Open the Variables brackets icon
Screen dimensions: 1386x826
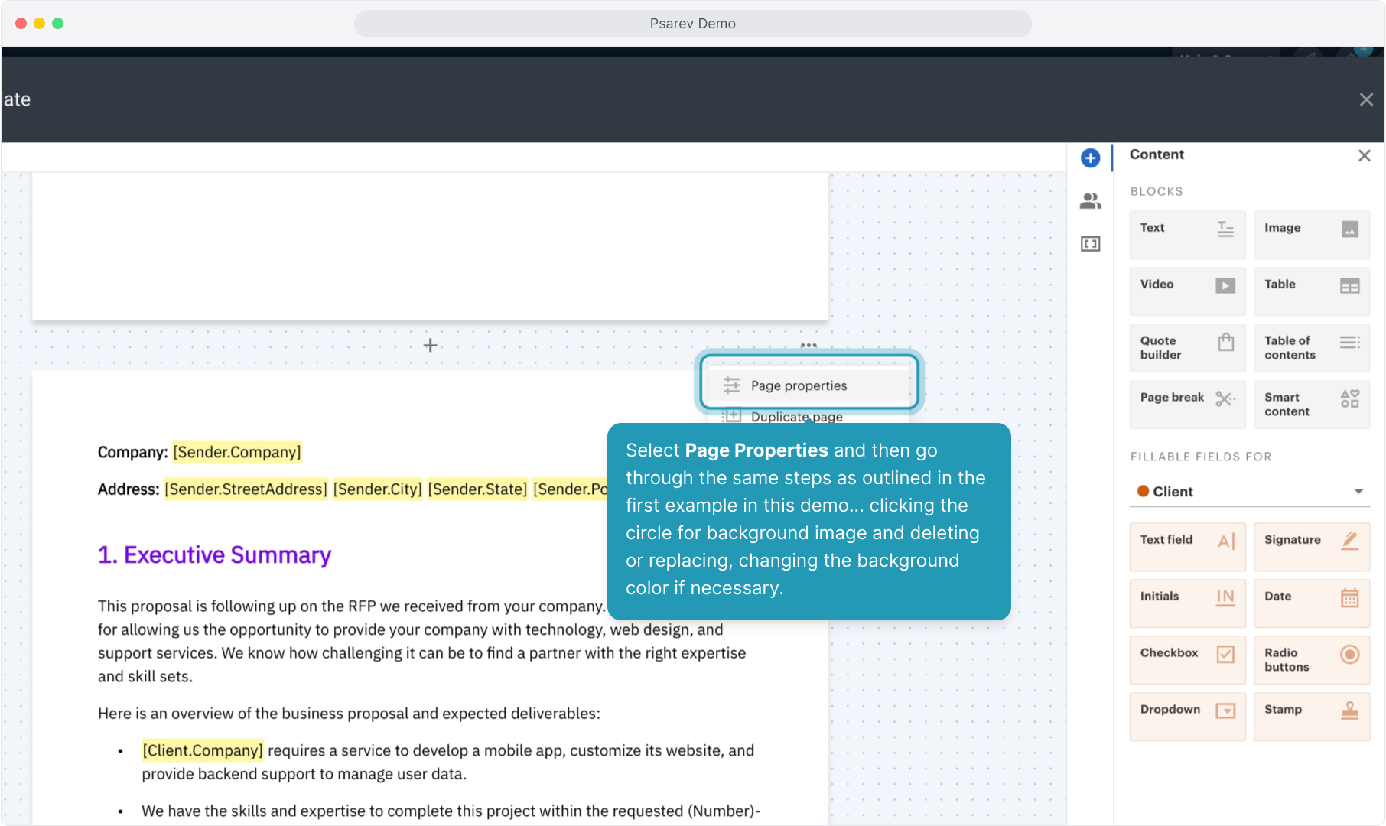[1090, 244]
